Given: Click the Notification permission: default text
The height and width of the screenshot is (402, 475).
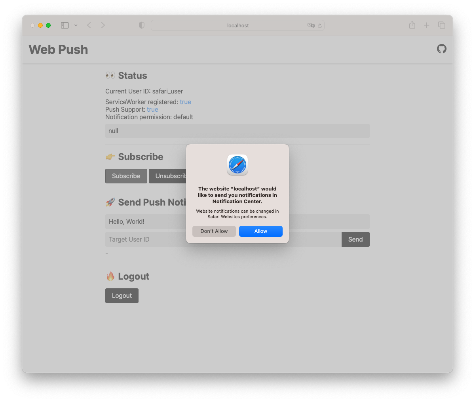Looking at the screenshot, I should tap(149, 117).
